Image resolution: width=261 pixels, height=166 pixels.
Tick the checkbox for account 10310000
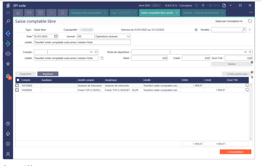(x=17, y=86)
